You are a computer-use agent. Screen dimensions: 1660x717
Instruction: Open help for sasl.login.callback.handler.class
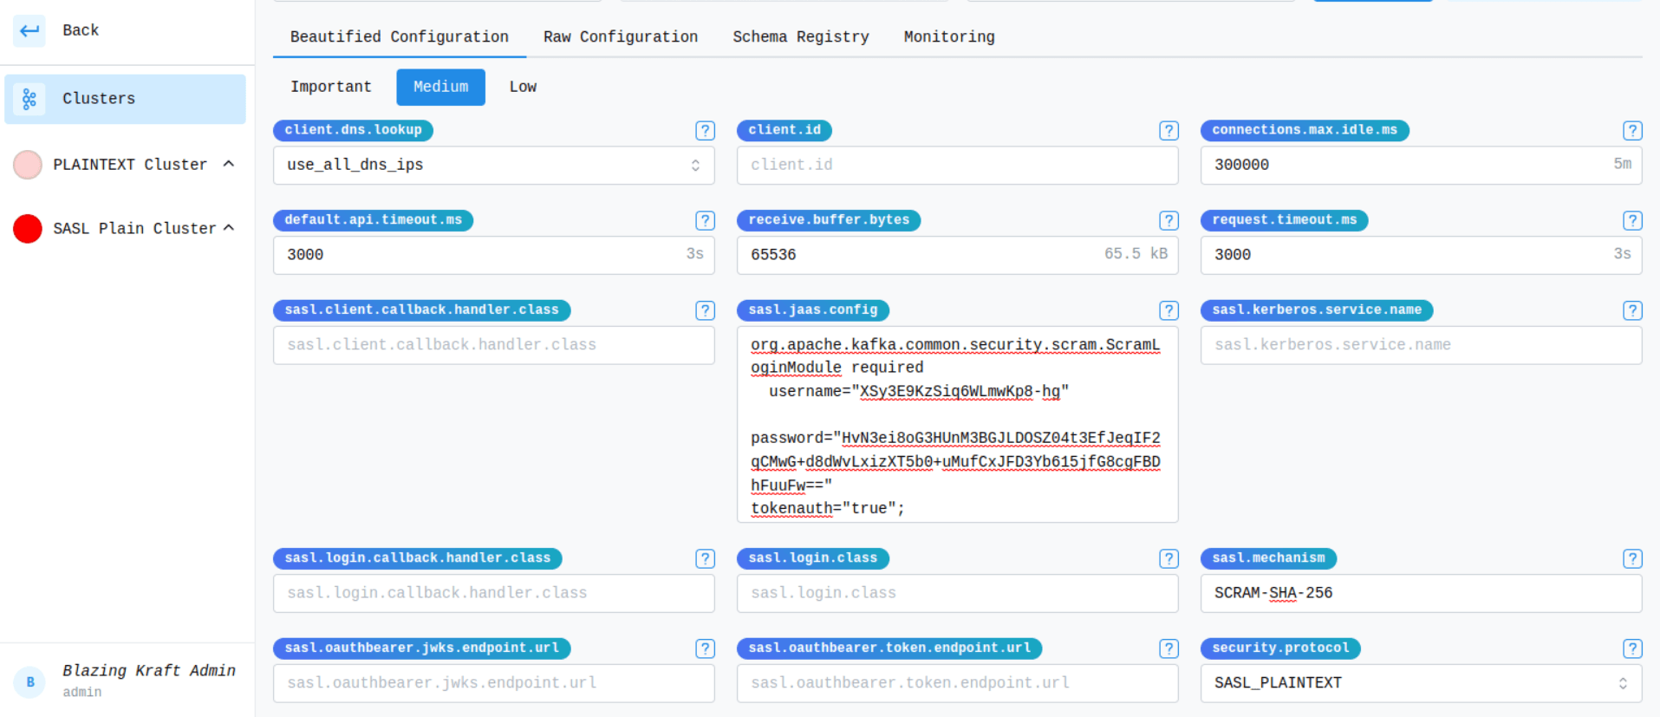pyautogui.click(x=705, y=558)
